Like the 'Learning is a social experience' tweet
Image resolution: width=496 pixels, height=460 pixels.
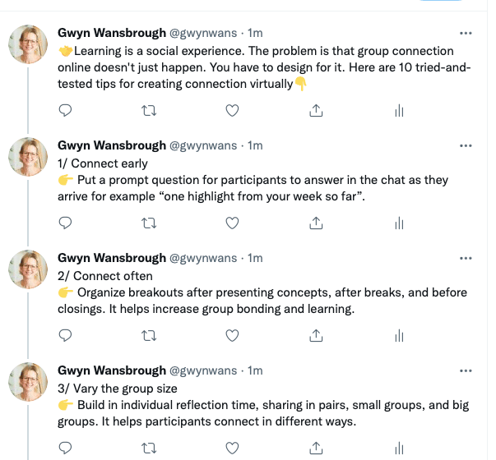tap(233, 110)
